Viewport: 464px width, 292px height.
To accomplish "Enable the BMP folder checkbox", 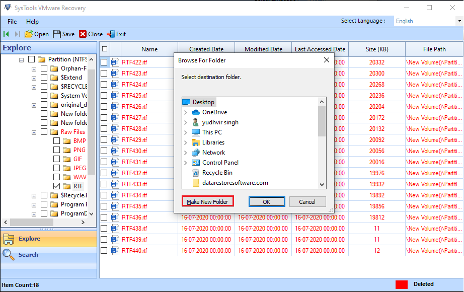I will [57, 140].
